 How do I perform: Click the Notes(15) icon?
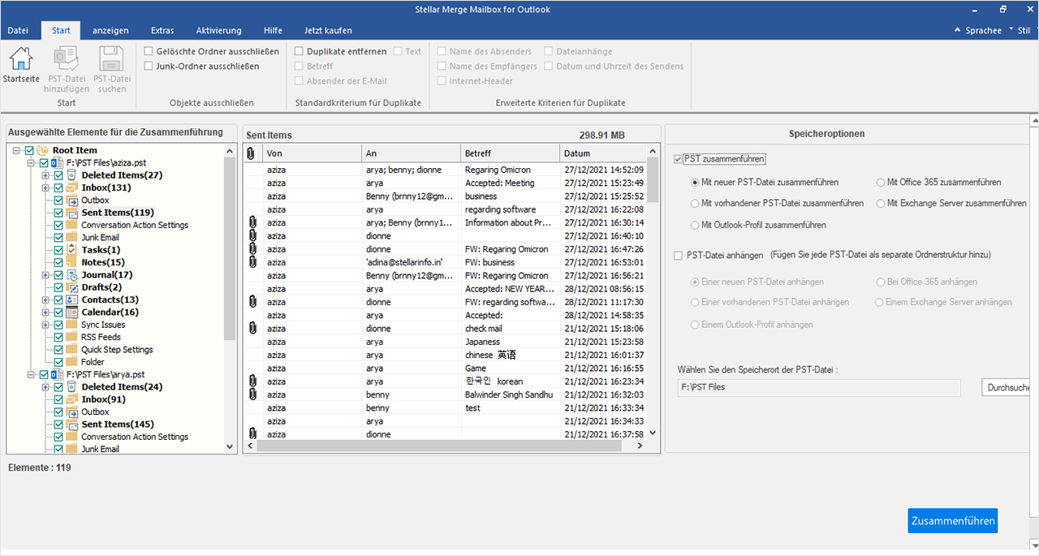pyautogui.click(x=71, y=262)
